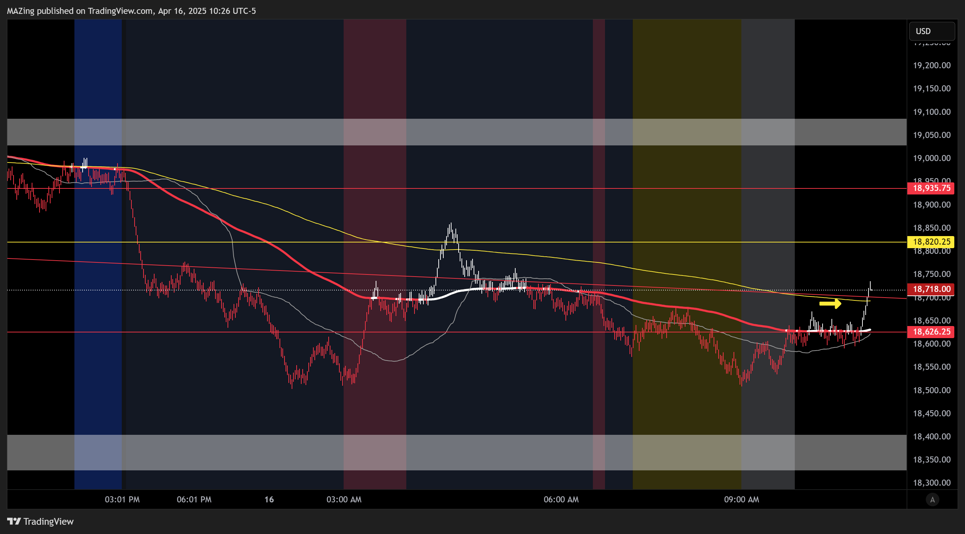
Task: Click the 09:00 AM time axis label
Action: tap(741, 500)
